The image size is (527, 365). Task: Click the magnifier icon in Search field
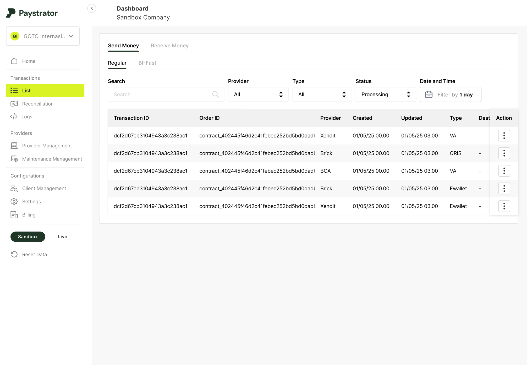click(216, 94)
